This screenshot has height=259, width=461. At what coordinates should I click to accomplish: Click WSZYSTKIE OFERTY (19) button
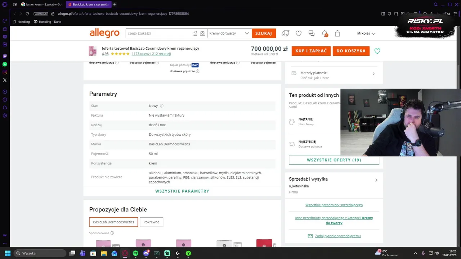tap(334, 160)
